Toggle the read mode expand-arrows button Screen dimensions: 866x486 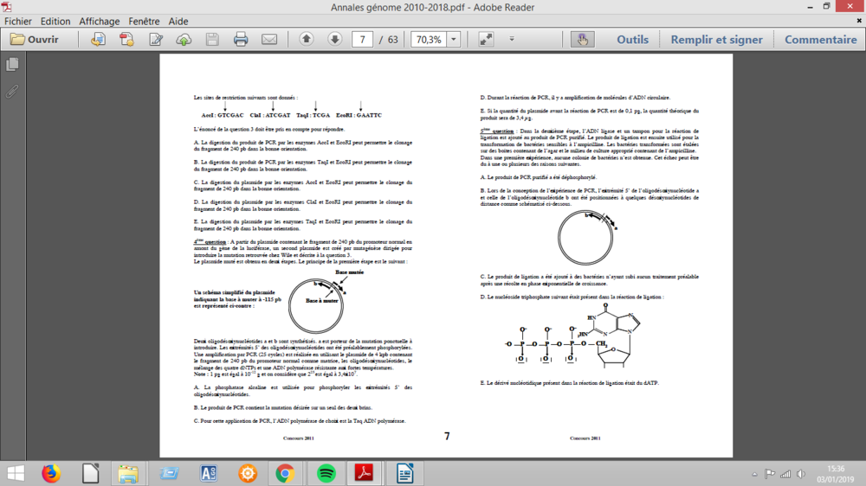pyautogui.click(x=486, y=40)
